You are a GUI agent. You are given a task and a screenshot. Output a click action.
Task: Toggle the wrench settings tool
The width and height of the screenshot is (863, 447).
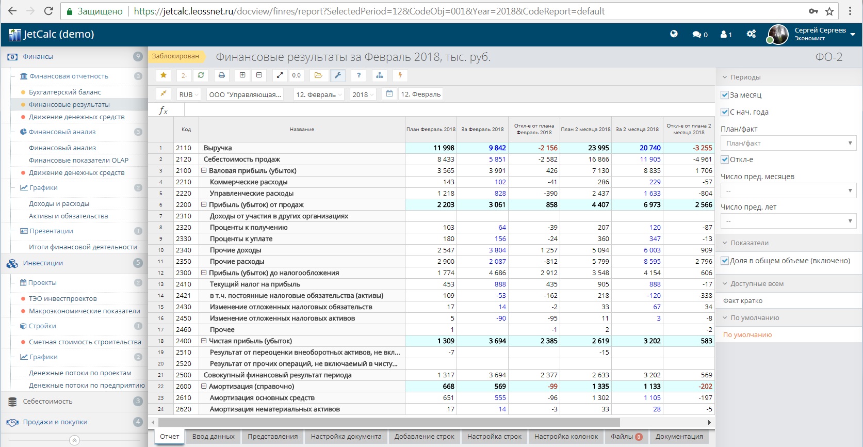[x=338, y=75]
